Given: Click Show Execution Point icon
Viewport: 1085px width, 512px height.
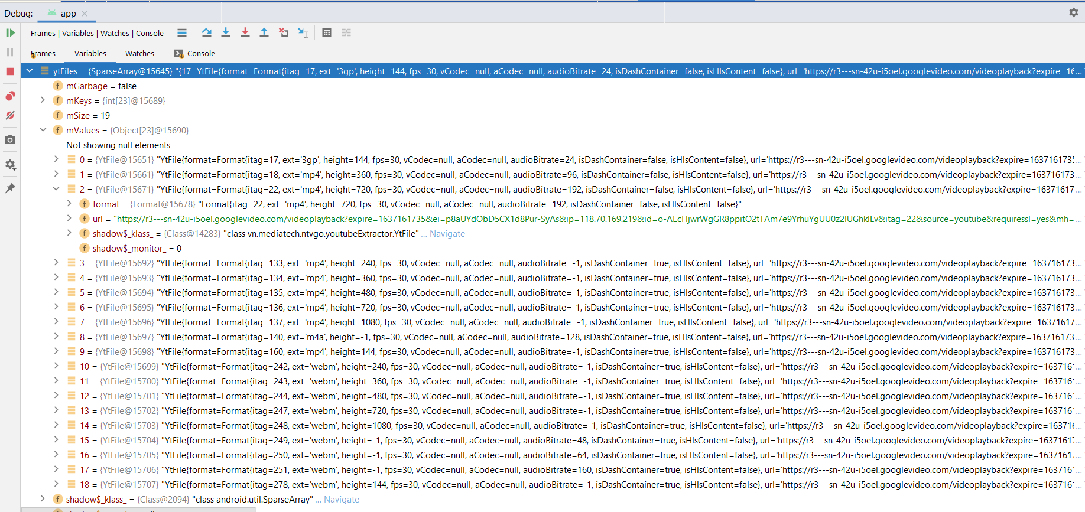Looking at the screenshot, I should click(182, 33).
